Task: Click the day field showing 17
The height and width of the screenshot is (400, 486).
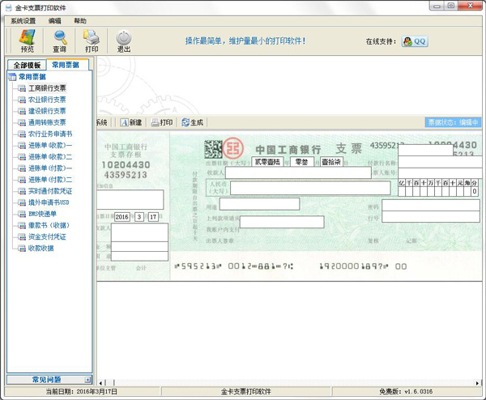Action: pyautogui.click(x=153, y=217)
